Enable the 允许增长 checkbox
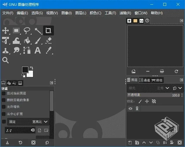Image resolution: width=185 pixels, height=147 pixels. (3, 107)
